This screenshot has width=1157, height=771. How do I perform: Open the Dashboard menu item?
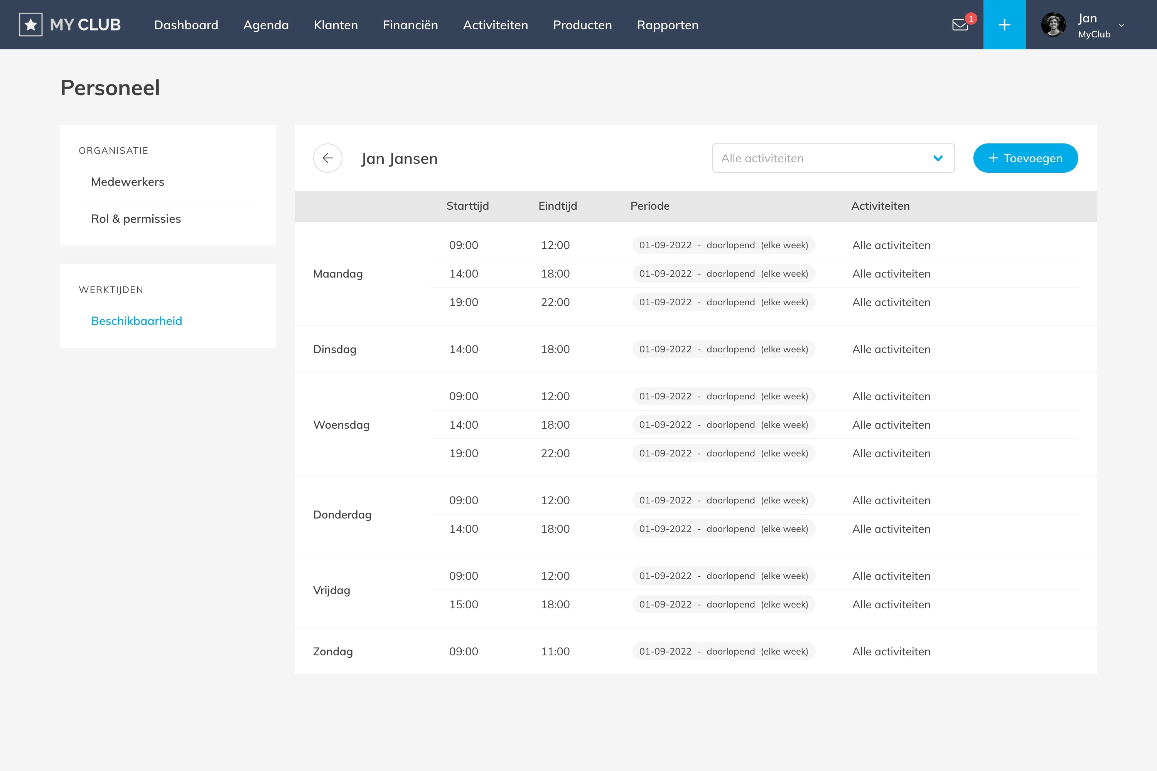186,25
